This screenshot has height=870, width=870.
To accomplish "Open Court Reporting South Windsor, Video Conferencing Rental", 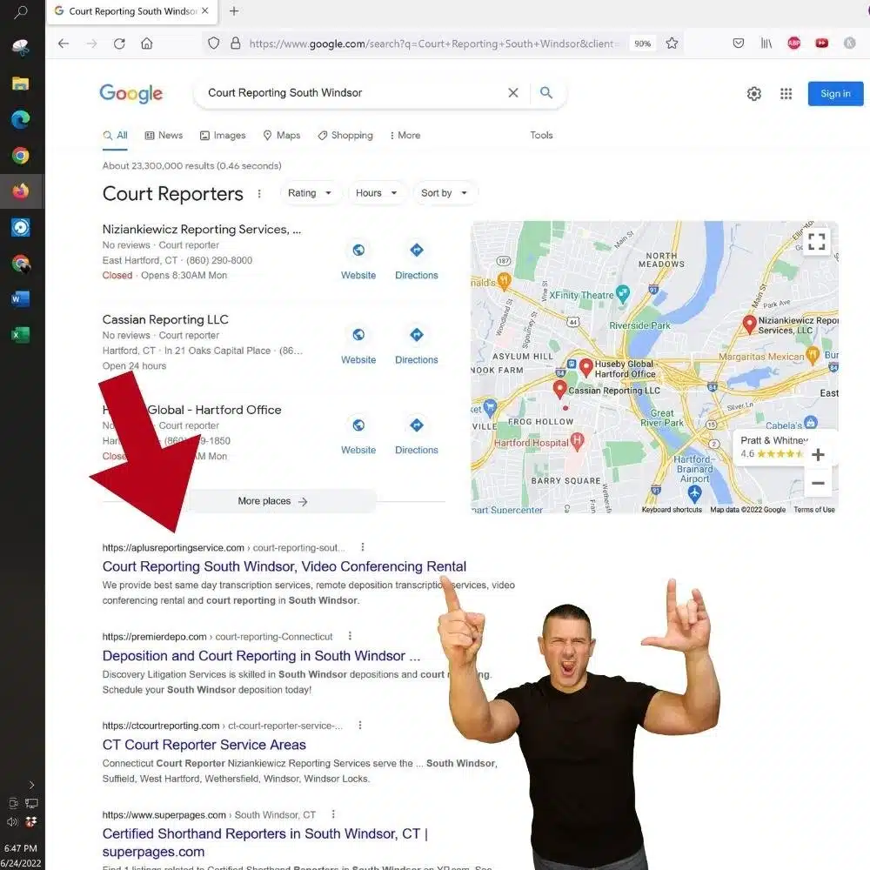I will tap(284, 566).
